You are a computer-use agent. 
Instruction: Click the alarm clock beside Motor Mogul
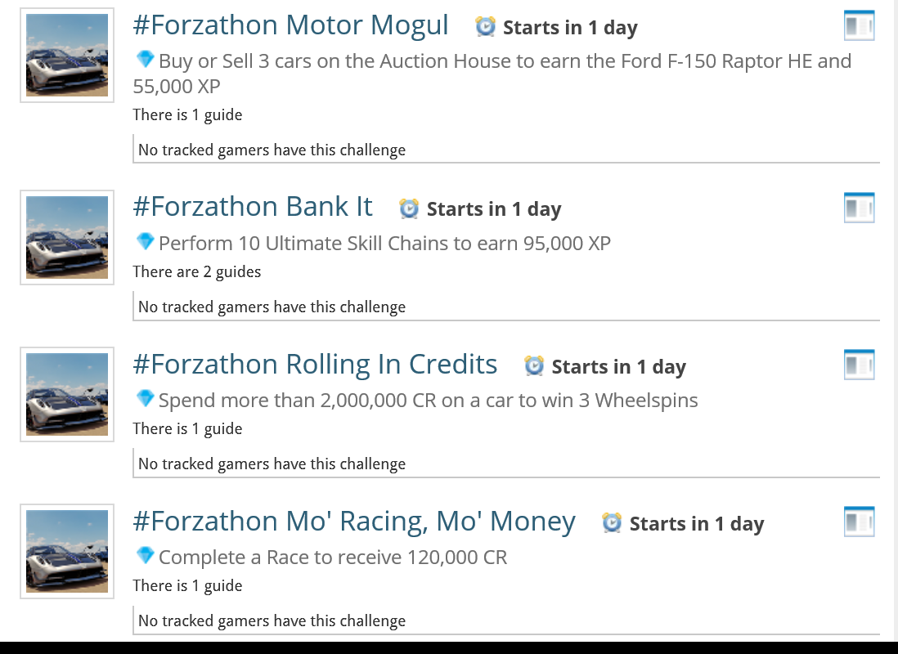[x=485, y=27]
